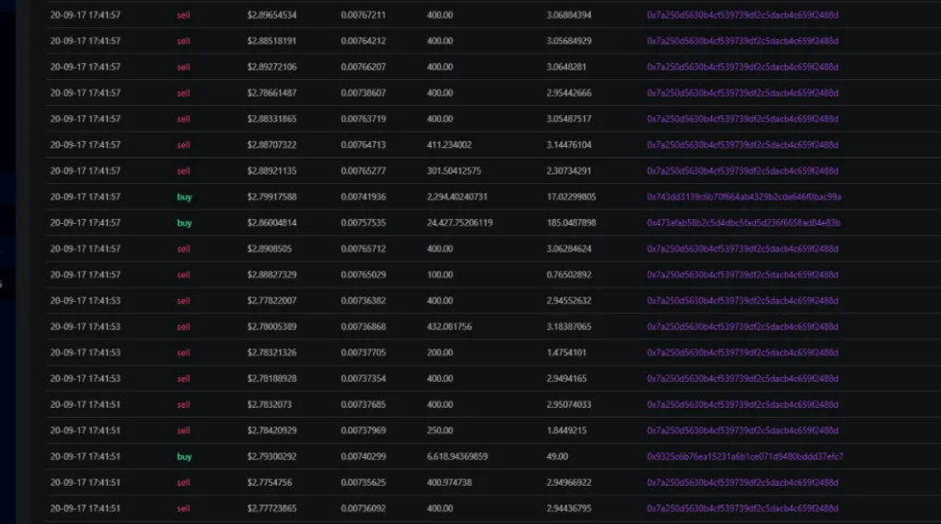Open address link in the $2.88518191 sell row
The width and height of the screenshot is (941, 524).
[742, 41]
